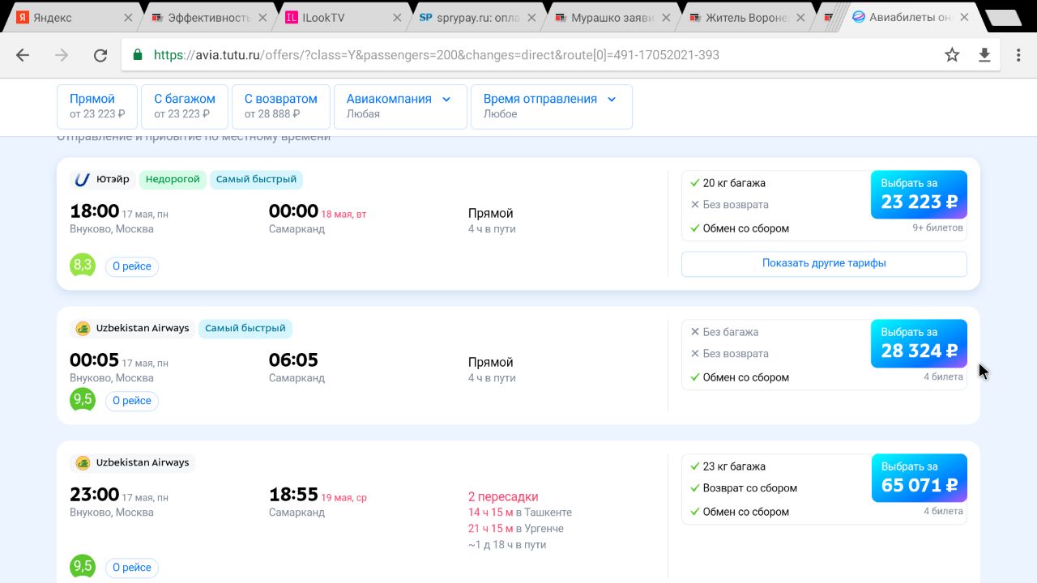Select Uzbekistan Airways ticket for 65 071 ₽
Image resolution: width=1037 pixels, height=583 pixels.
919,478
